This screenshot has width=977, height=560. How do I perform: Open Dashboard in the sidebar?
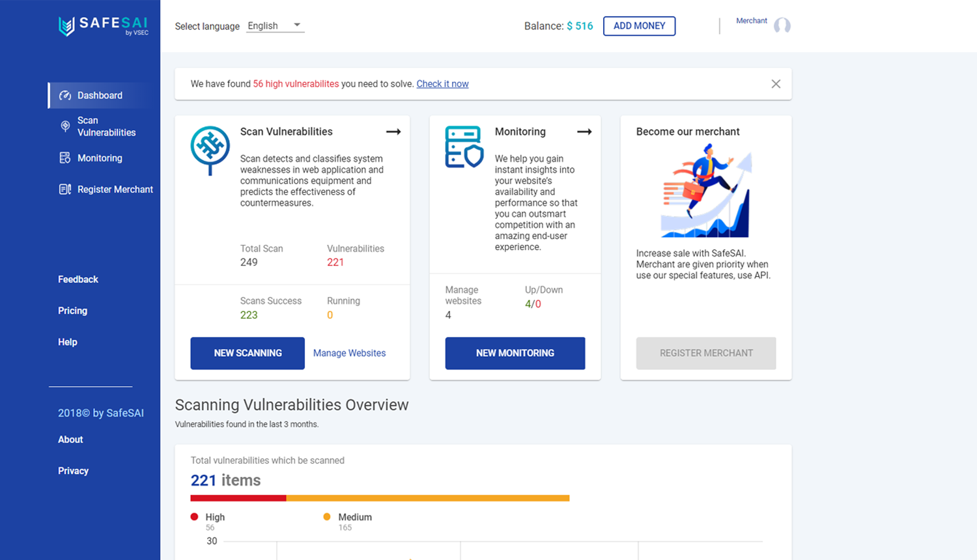pos(101,95)
